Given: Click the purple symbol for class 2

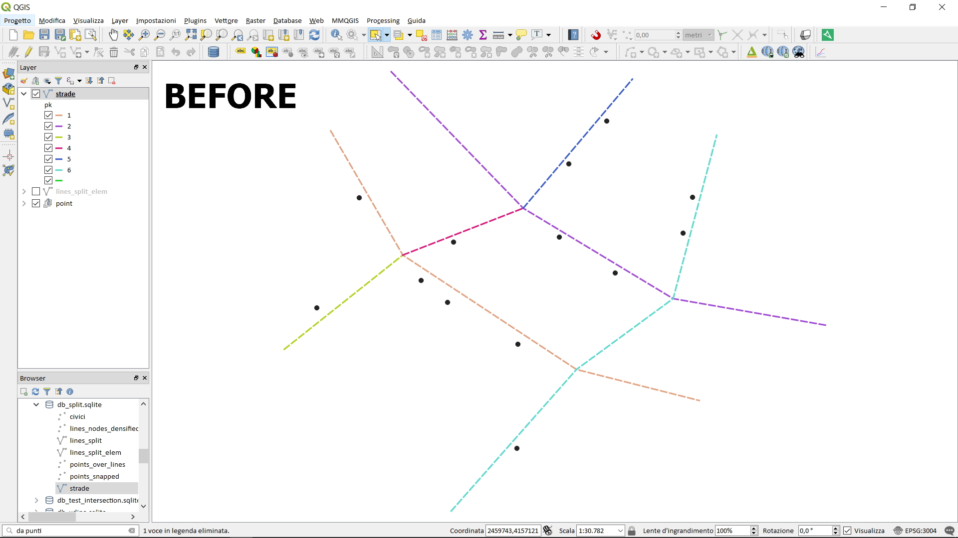Looking at the screenshot, I should 59,127.
